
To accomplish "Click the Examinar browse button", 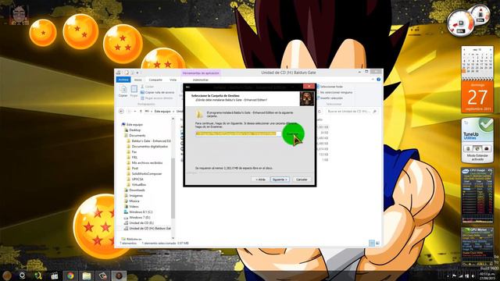I will 292,133.
